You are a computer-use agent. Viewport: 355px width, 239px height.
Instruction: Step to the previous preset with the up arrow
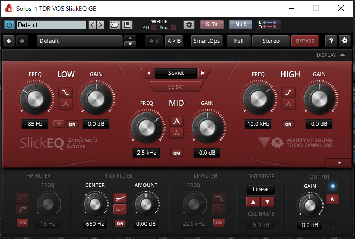(x=130, y=38)
